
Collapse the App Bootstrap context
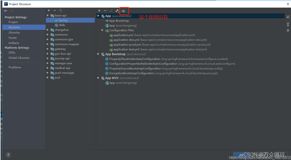coord(98,54)
